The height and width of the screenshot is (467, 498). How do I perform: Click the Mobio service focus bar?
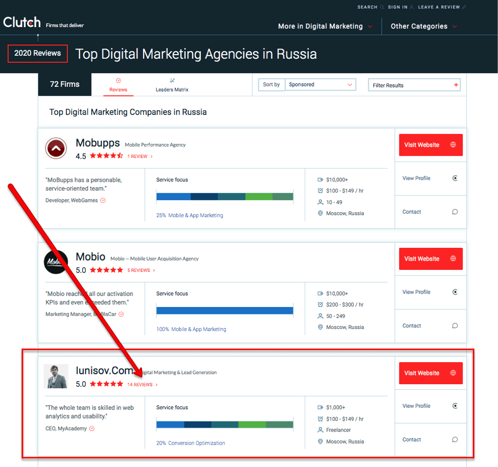coord(225,311)
